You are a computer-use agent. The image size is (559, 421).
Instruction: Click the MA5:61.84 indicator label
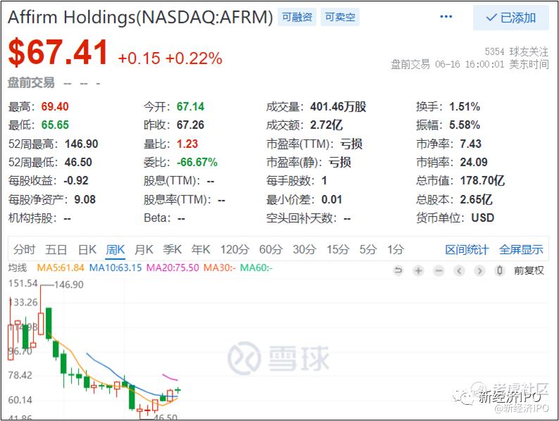61,268
